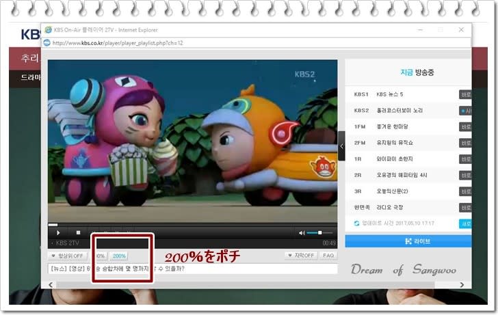Switch to the 라이브 live tab

[x=408, y=241]
